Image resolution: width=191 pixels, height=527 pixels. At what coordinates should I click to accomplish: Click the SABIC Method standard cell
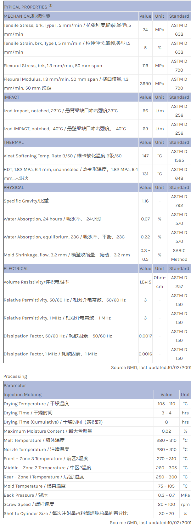(179, 255)
